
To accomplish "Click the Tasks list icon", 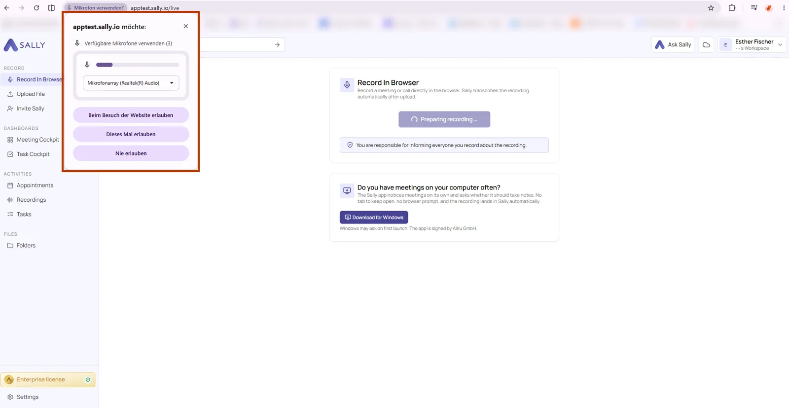I will pyautogui.click(x=10, y=214).
